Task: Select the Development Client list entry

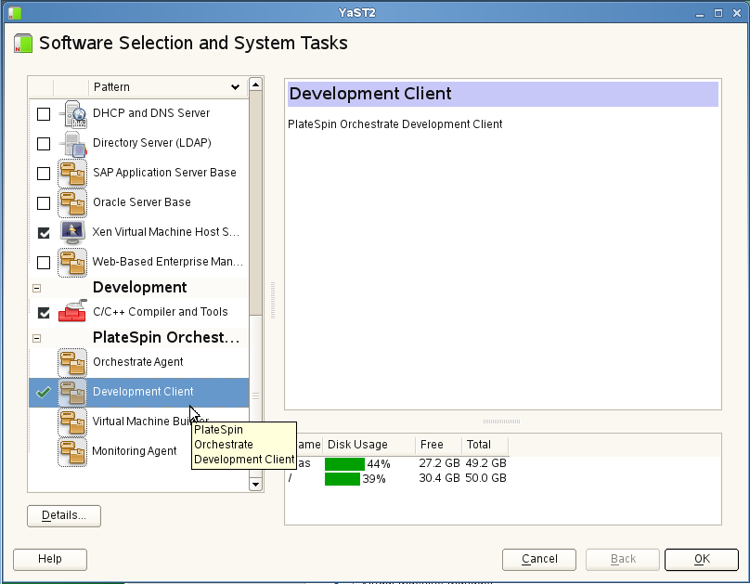Action: pyautogui.click(x=143, y=392)
